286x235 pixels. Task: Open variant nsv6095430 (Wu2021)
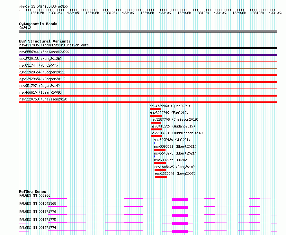point(172,140)
